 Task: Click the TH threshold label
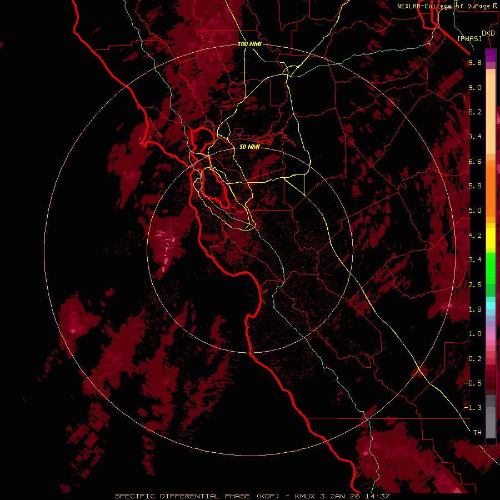coord(477,433)
